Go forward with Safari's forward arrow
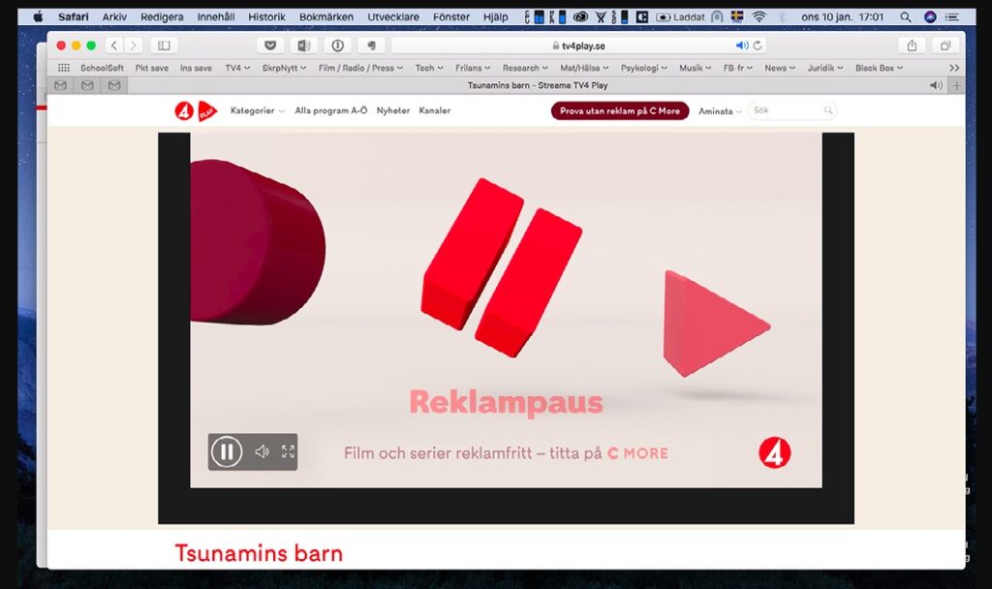Viewport: 992px width, 589px height. click(133, 46)
